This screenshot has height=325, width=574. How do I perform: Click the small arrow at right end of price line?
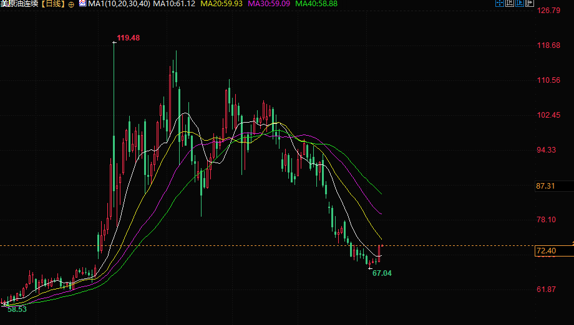click(x=573, y=243)
